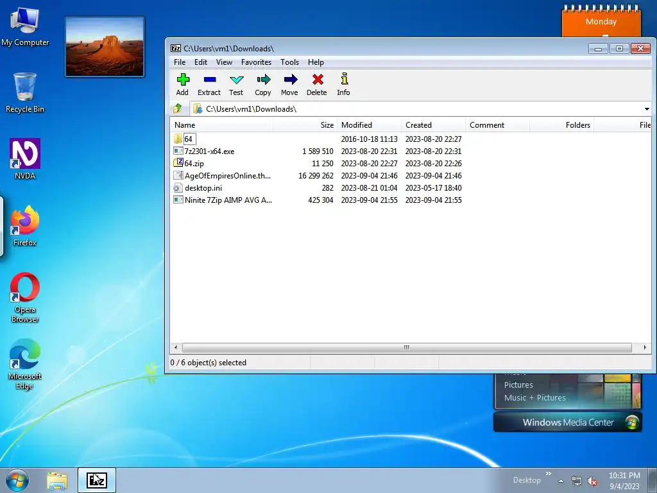Open the Help menu
657x493 pixels.
coord(316,62)
